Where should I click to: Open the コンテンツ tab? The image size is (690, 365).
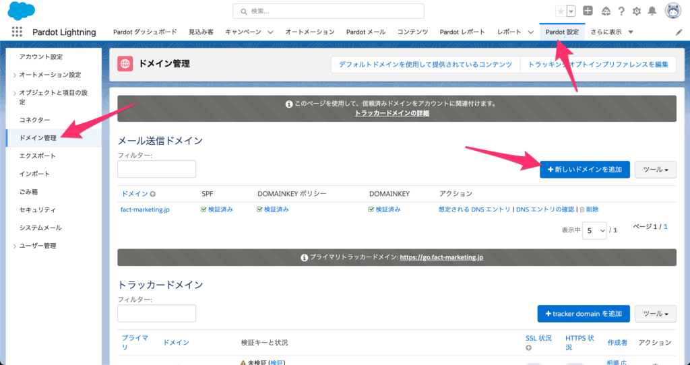coord(412,32)
